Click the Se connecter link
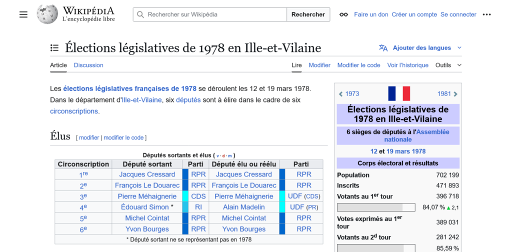Screen dimensions: 512x252 pyautogui.click(x=458, y=14)
